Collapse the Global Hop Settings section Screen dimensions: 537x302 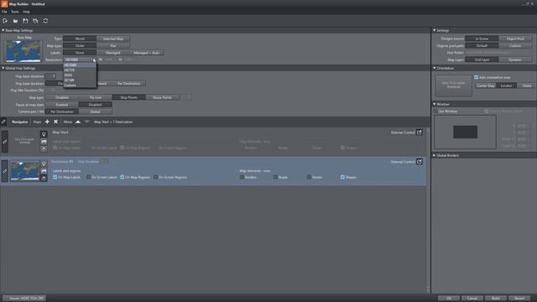[3, 68]
